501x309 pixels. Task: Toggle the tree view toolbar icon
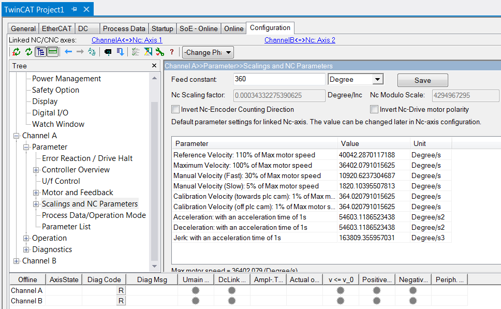click(40, 52)
